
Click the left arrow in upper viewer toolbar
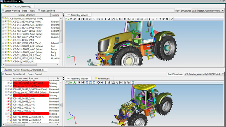point(156,19)
